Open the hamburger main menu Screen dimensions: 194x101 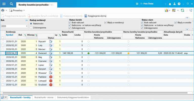(x=4, y=4)
